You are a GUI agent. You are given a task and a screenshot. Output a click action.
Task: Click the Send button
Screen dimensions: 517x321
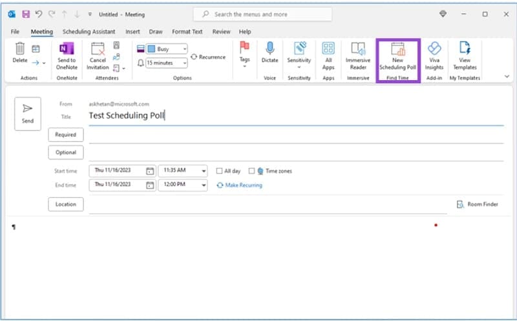tap(28, 114)
